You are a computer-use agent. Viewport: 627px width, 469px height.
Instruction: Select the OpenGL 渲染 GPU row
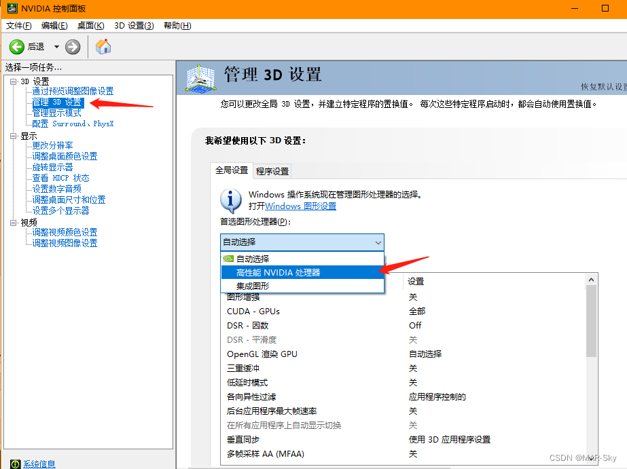(x=403, y=354)
